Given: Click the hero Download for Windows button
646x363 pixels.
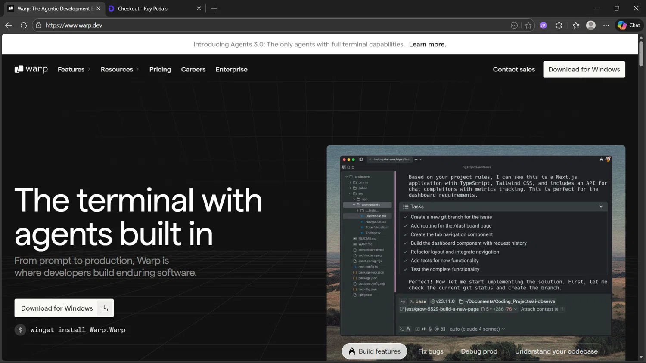Looking at the screenshot, I should [x=64, y=308].
